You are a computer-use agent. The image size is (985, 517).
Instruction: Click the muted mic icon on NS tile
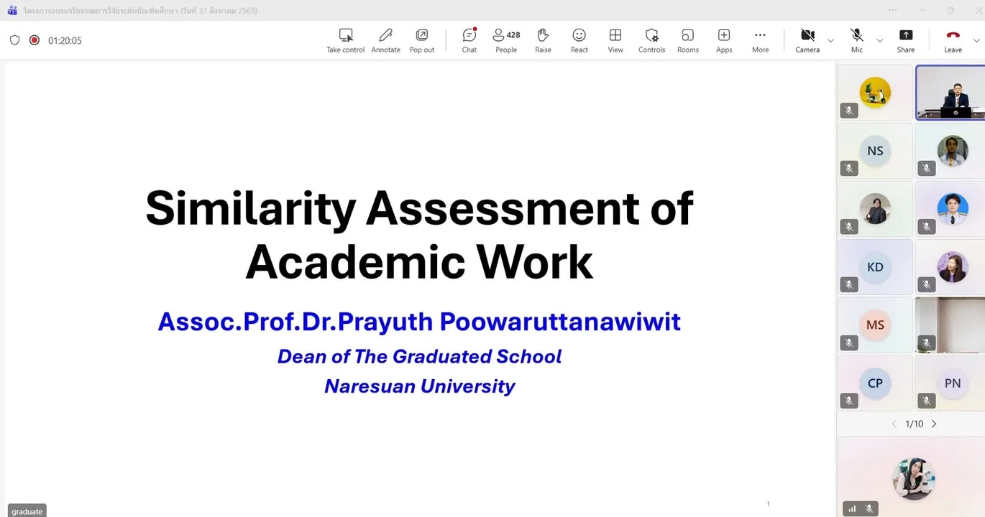click(x=849, y=169)
